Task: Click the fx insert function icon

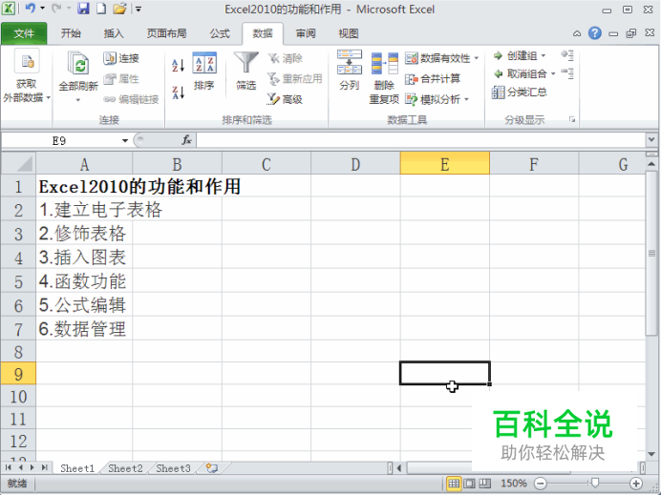Action: point(187,140)
